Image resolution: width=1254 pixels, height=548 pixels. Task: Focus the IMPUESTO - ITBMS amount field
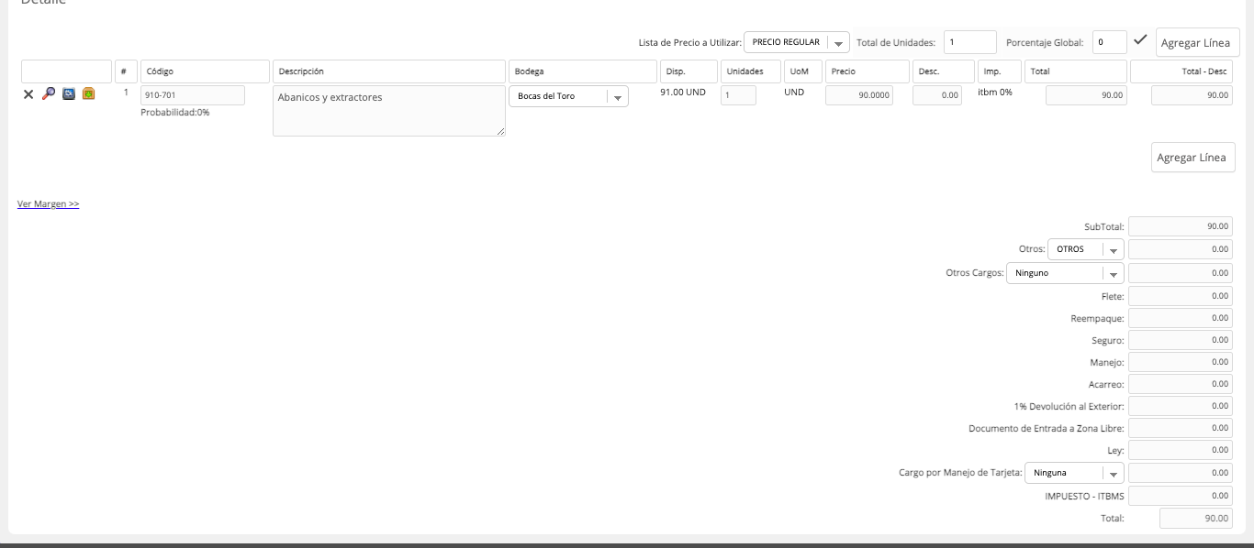1181,496
